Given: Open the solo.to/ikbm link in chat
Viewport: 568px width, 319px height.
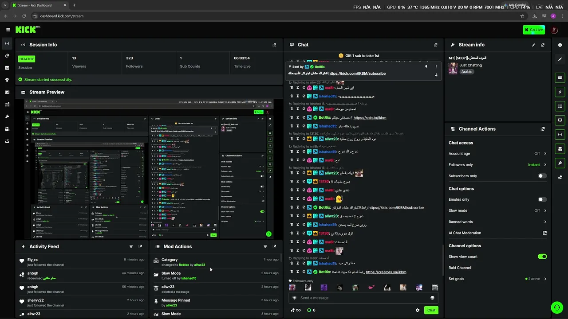Looking at the screenshot, I should pos(370,118).
